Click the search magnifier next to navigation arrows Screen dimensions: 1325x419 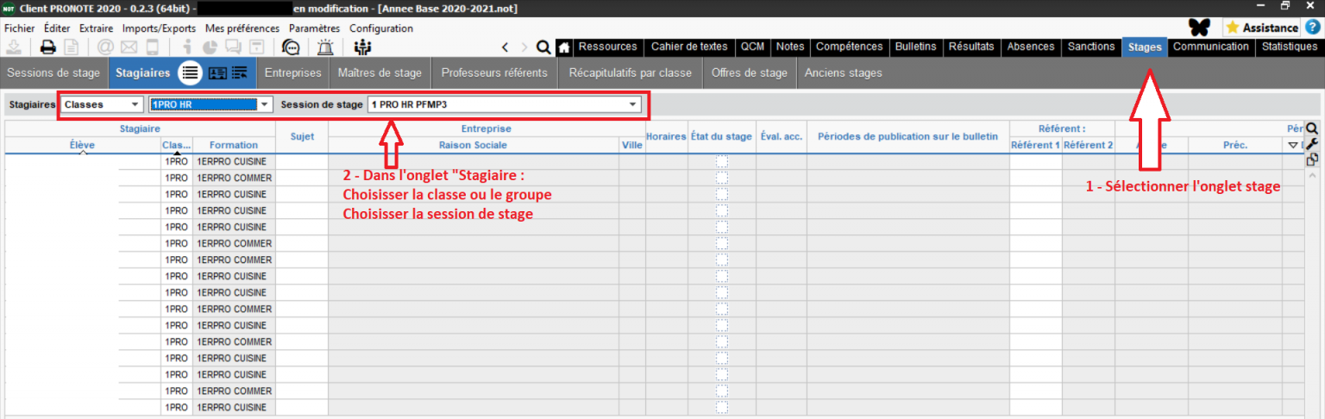tap(543, 47)
